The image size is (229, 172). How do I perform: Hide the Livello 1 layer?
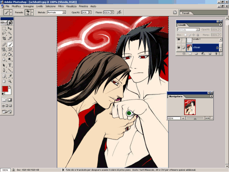179,40
